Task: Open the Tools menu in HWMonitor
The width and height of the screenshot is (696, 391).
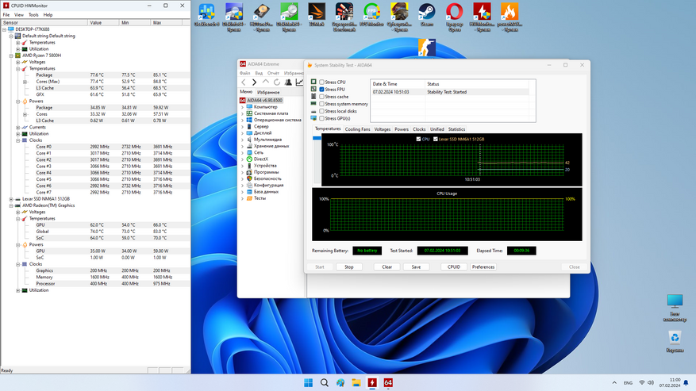Action: pyautogui.click(x=33, y=15)
